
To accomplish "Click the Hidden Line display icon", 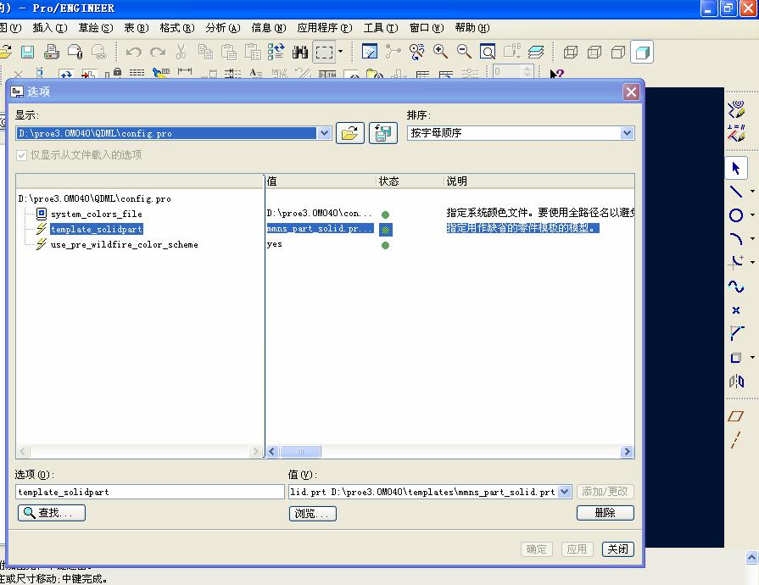I will [x=594, y=52].
